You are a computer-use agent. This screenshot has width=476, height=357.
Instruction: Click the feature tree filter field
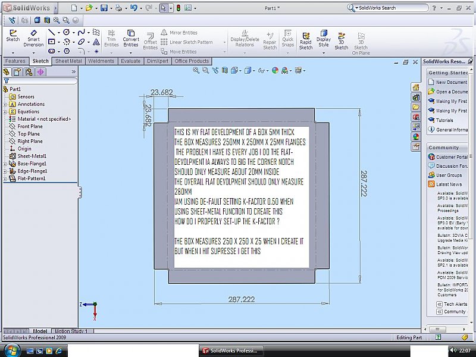click(40, 81)
